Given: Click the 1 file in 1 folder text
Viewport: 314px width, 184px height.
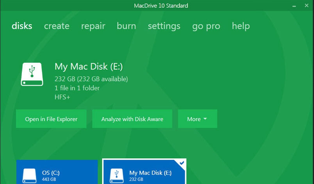Looking at the screenshot, I should tap(77, 88).
